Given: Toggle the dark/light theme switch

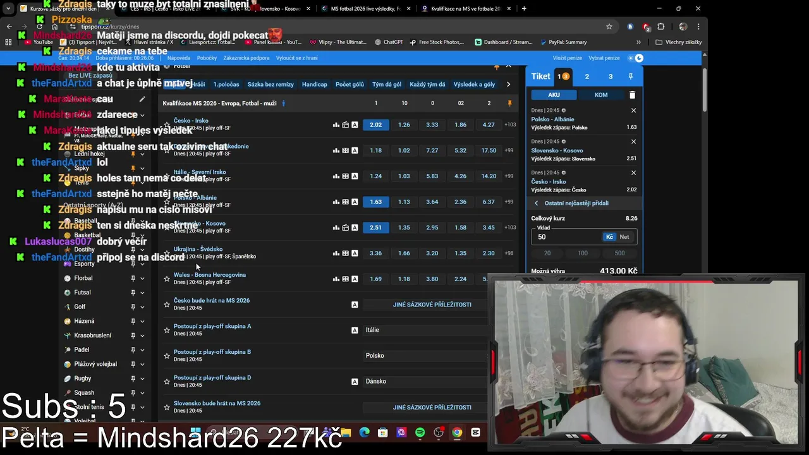Looking at the screenshot, I should [635, 58].
